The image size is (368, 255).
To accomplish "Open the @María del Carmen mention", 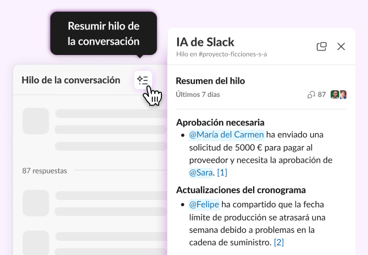I will (x=226, y=135).
